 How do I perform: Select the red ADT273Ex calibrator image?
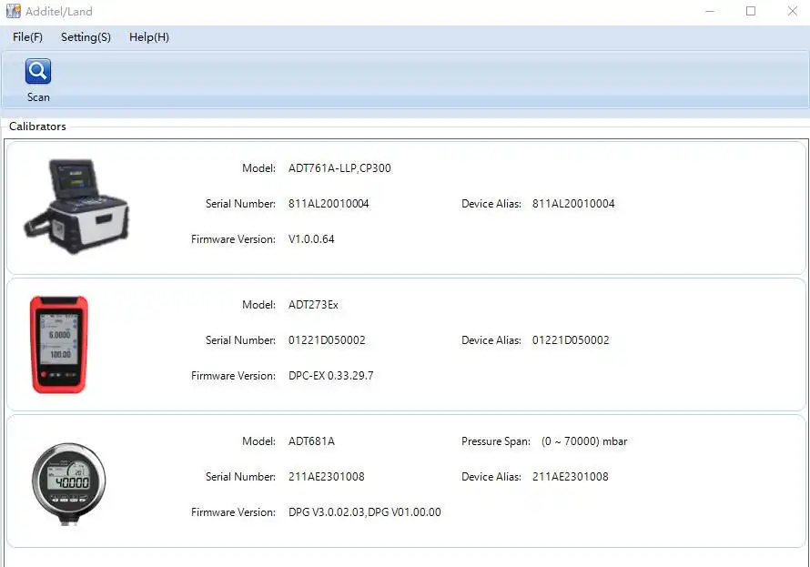tap(59, 344)
